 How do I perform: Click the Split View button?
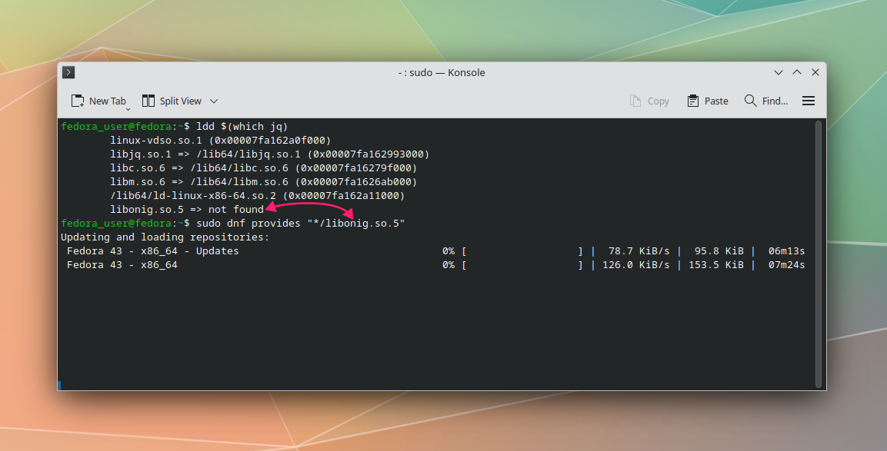pos(172,101)
